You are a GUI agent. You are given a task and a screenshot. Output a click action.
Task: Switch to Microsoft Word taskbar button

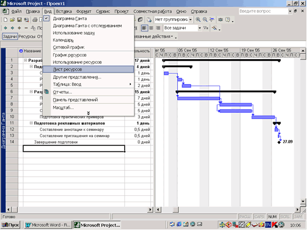(48, 225)
